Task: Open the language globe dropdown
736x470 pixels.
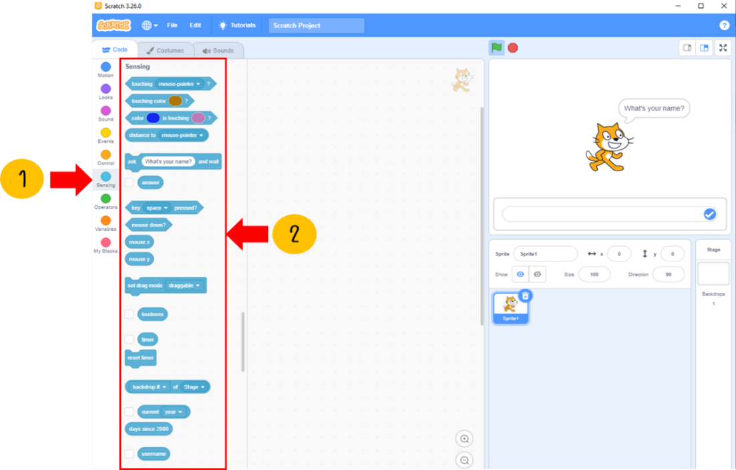Action: point(150,25)
